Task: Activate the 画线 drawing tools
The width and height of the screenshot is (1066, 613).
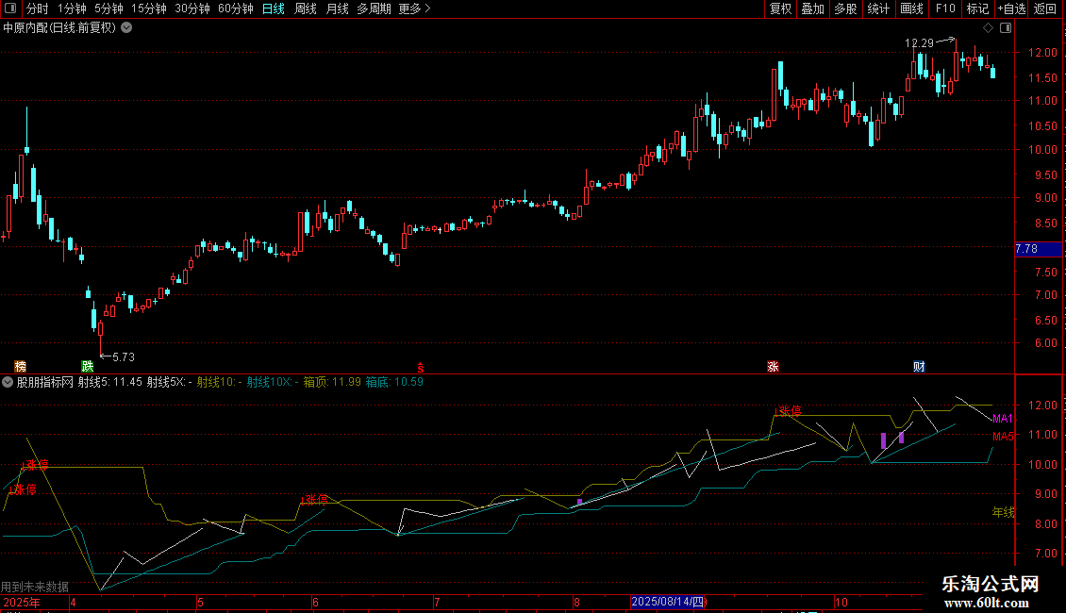Action: point(911,8)
